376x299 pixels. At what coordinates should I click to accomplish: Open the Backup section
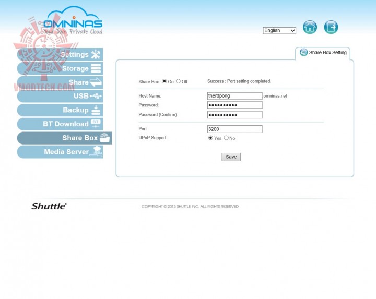(x=60, y=110)
